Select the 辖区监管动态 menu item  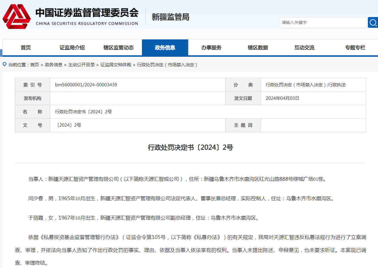[x=119, y=48]
